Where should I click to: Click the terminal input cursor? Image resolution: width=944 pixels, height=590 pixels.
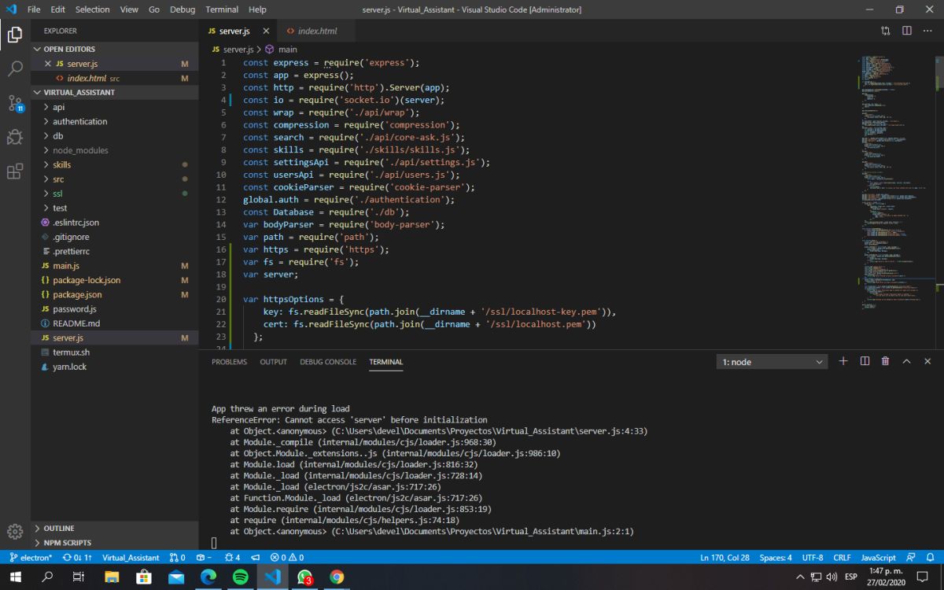pos(214,543)
